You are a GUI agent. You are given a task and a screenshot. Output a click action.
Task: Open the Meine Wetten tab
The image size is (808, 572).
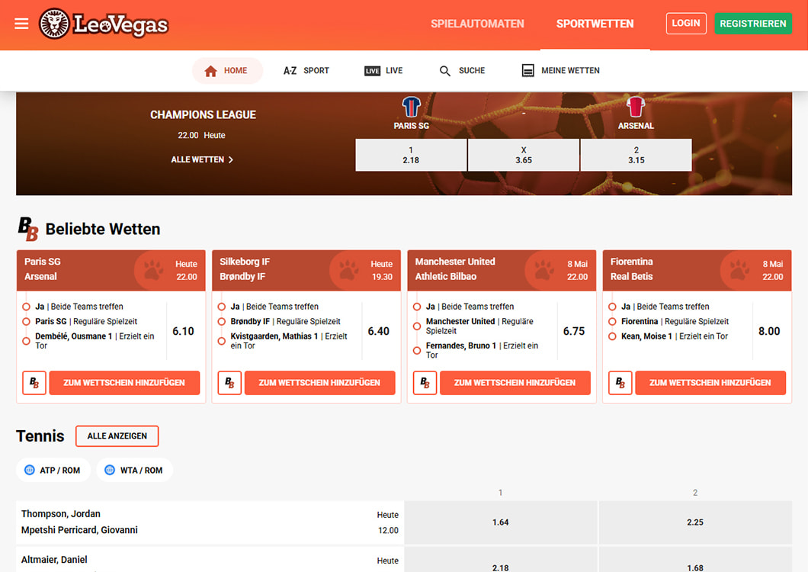tap(561, 71)
